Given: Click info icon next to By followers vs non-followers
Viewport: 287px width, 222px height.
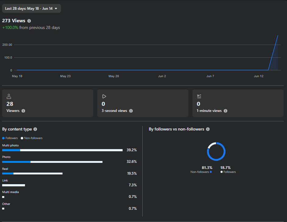Looking at the screenshot, I should pos(208,129).
